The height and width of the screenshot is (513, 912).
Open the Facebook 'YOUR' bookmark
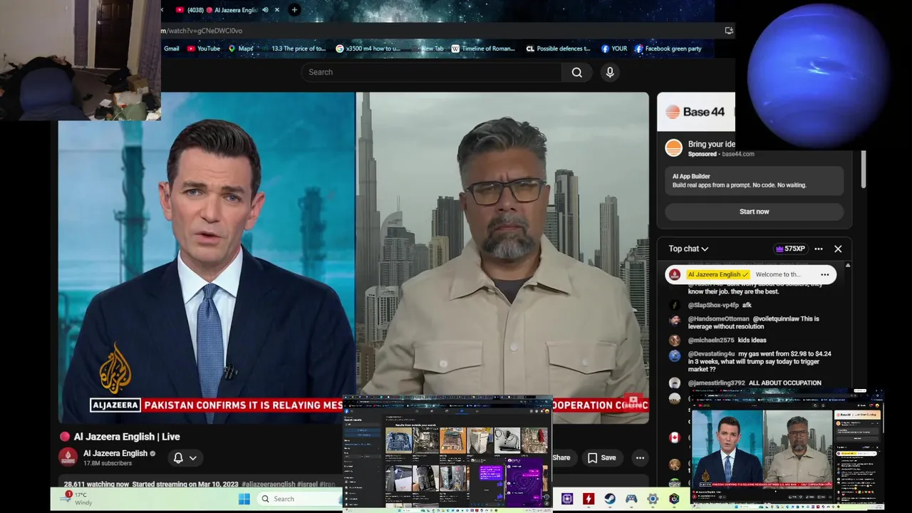(x=614, y=48)
